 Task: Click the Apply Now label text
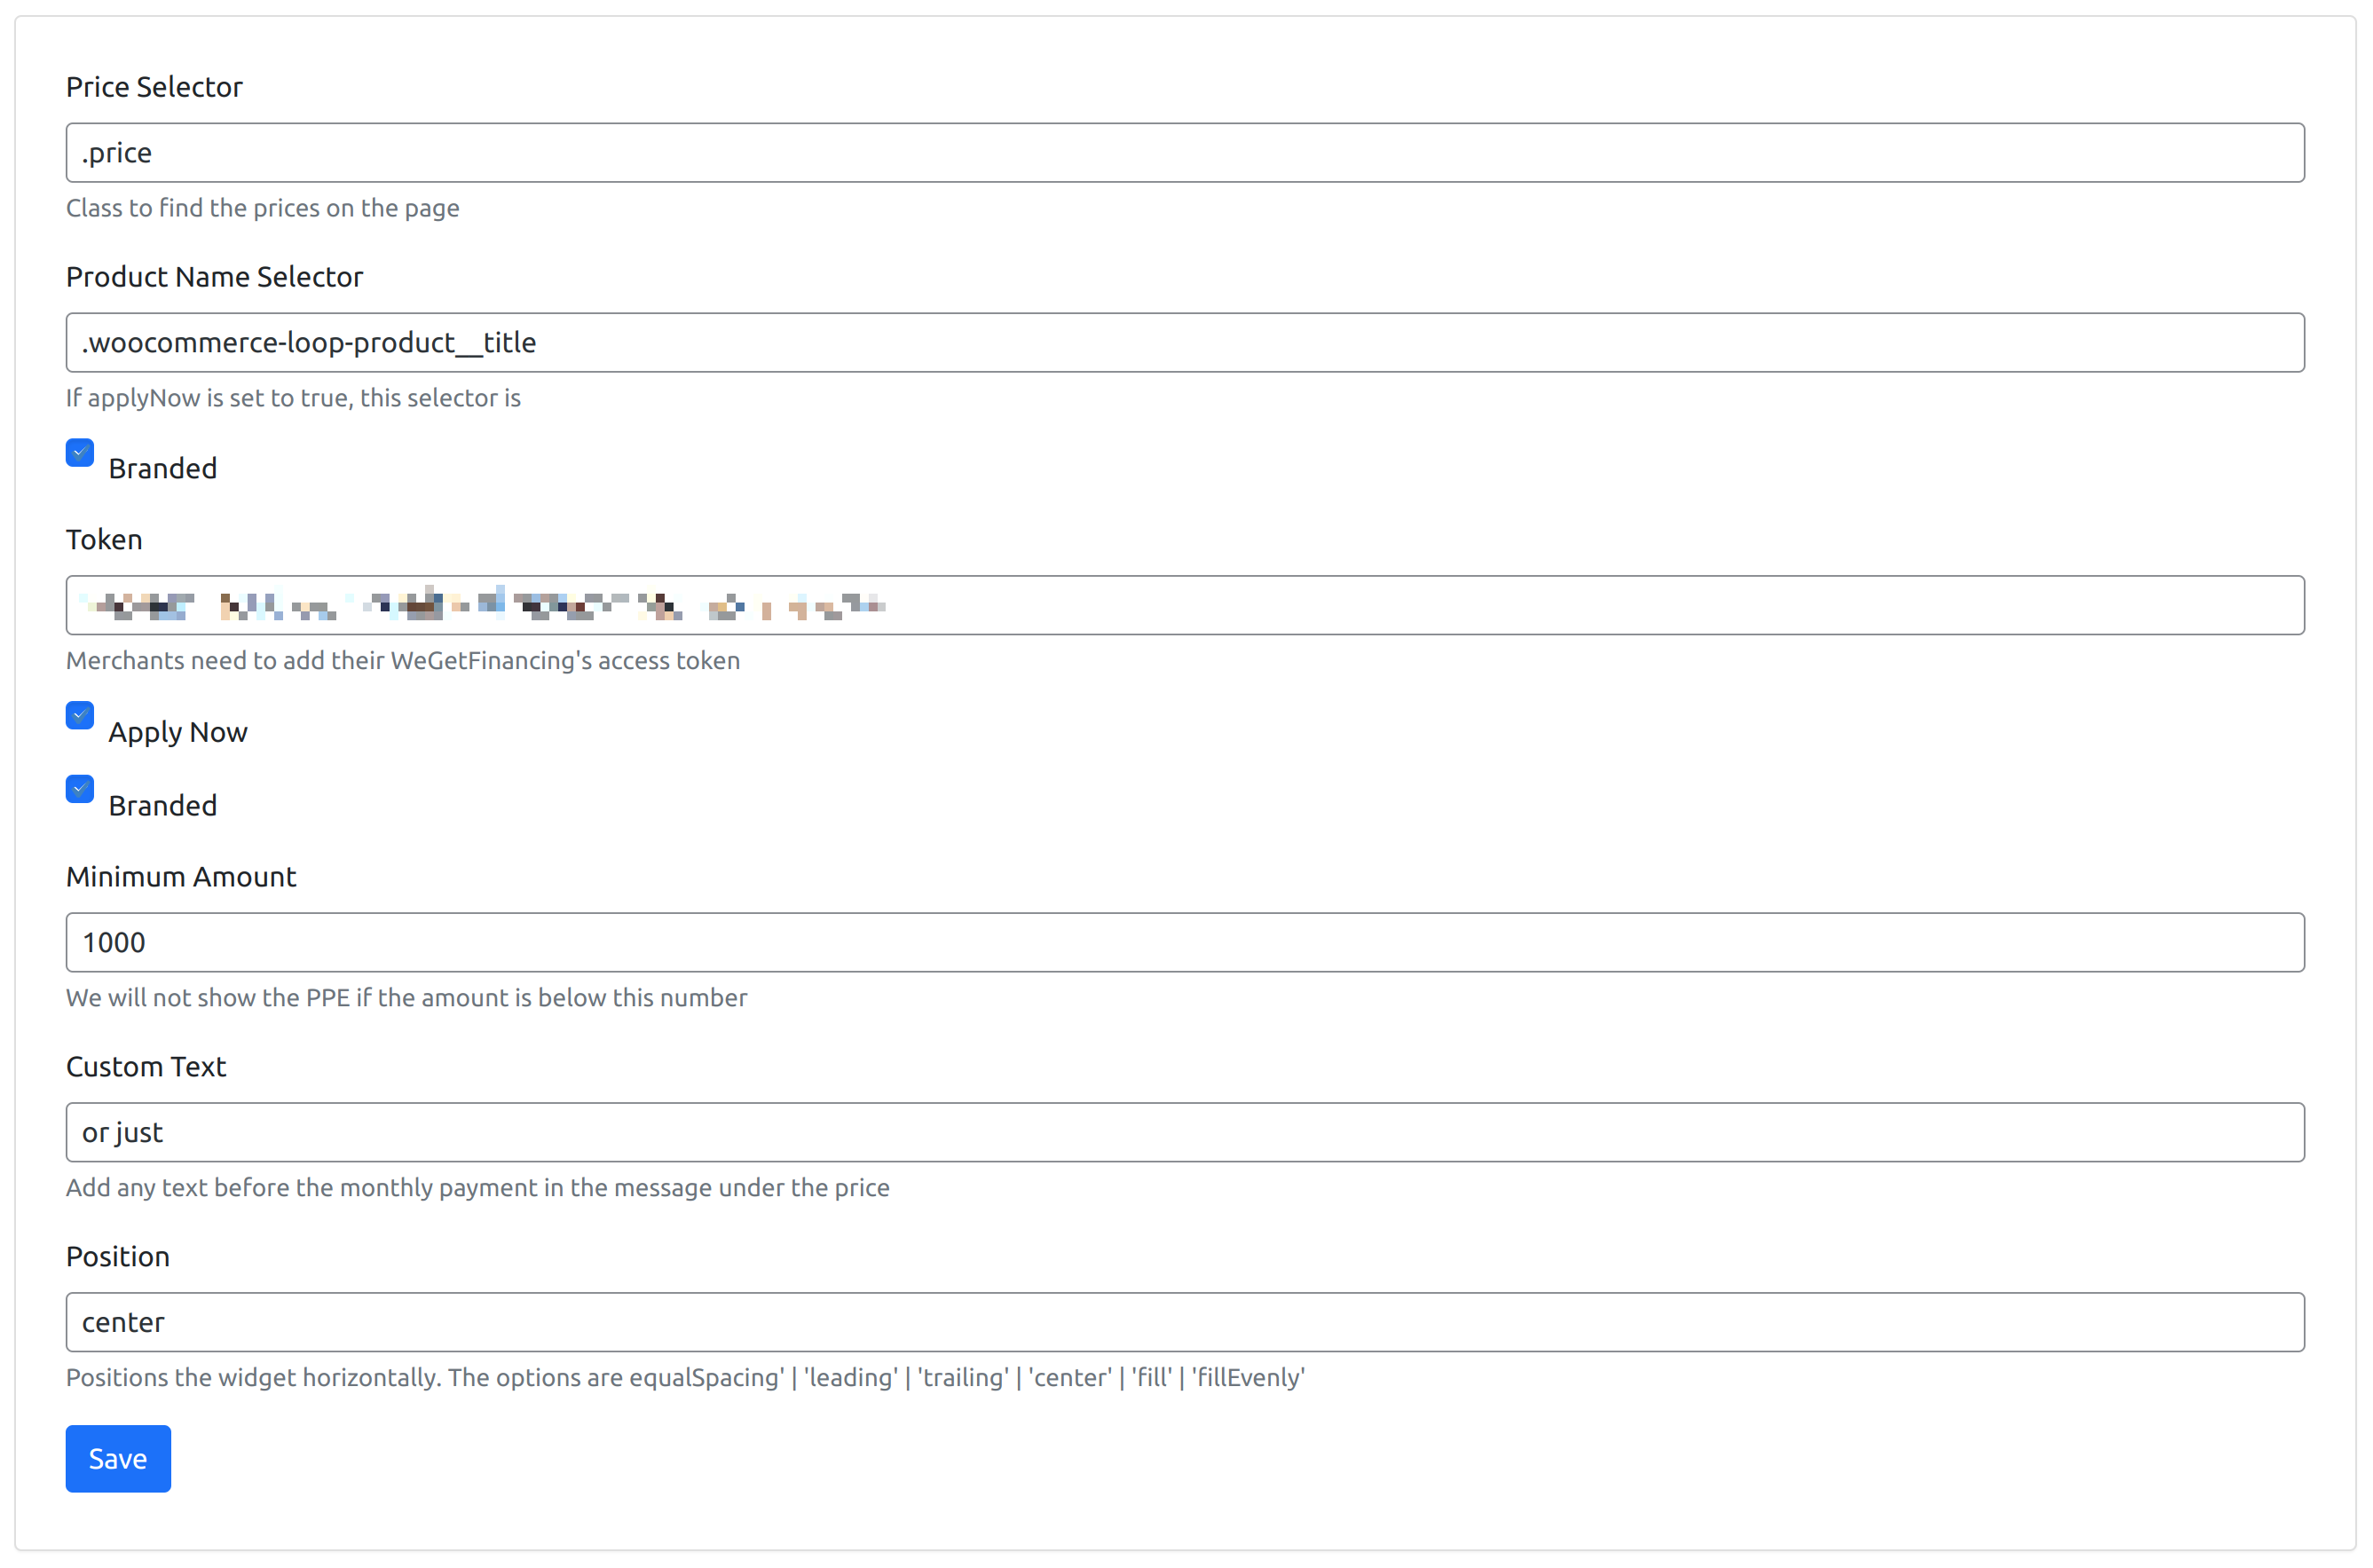(x=178, y=732)
